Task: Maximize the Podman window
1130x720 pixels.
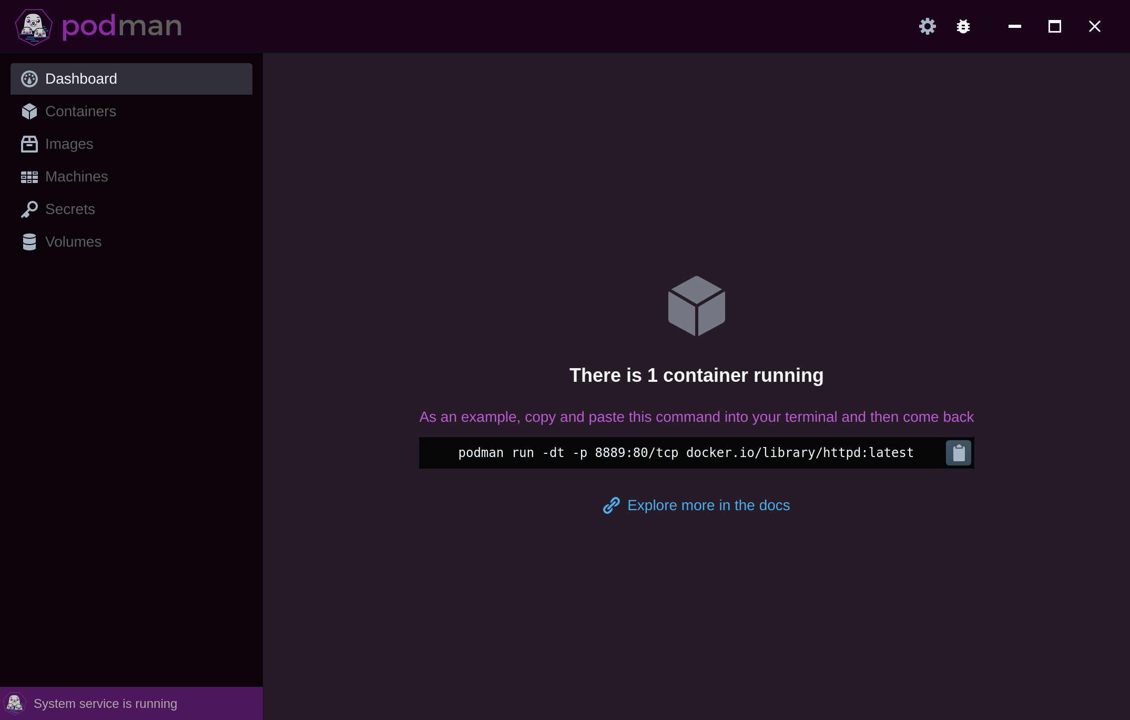Action: (1054, 26)
